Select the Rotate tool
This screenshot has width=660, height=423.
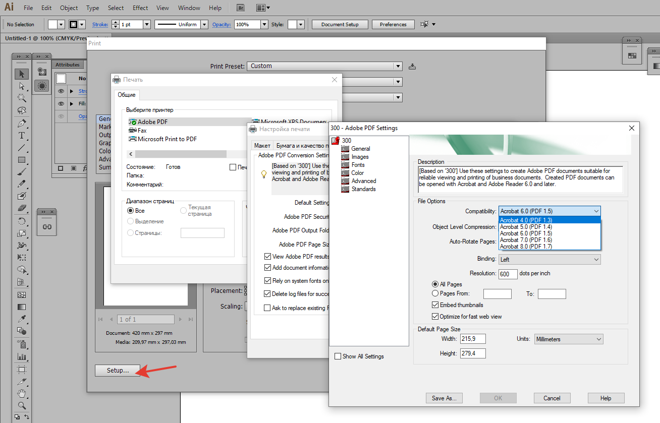[x=22, y=221]
